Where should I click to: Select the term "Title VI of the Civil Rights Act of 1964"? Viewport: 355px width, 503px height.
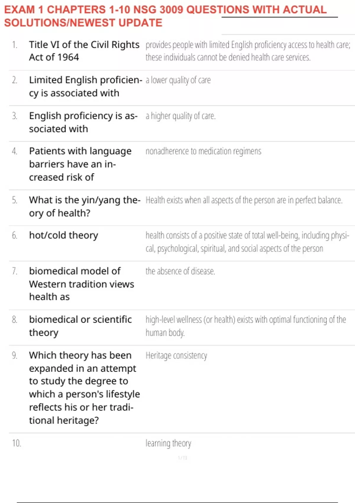click(84, 51)
